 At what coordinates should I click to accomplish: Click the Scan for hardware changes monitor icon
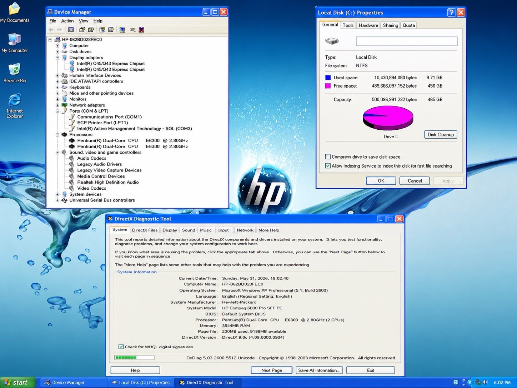pyautogui.click(x=122, y=30)
